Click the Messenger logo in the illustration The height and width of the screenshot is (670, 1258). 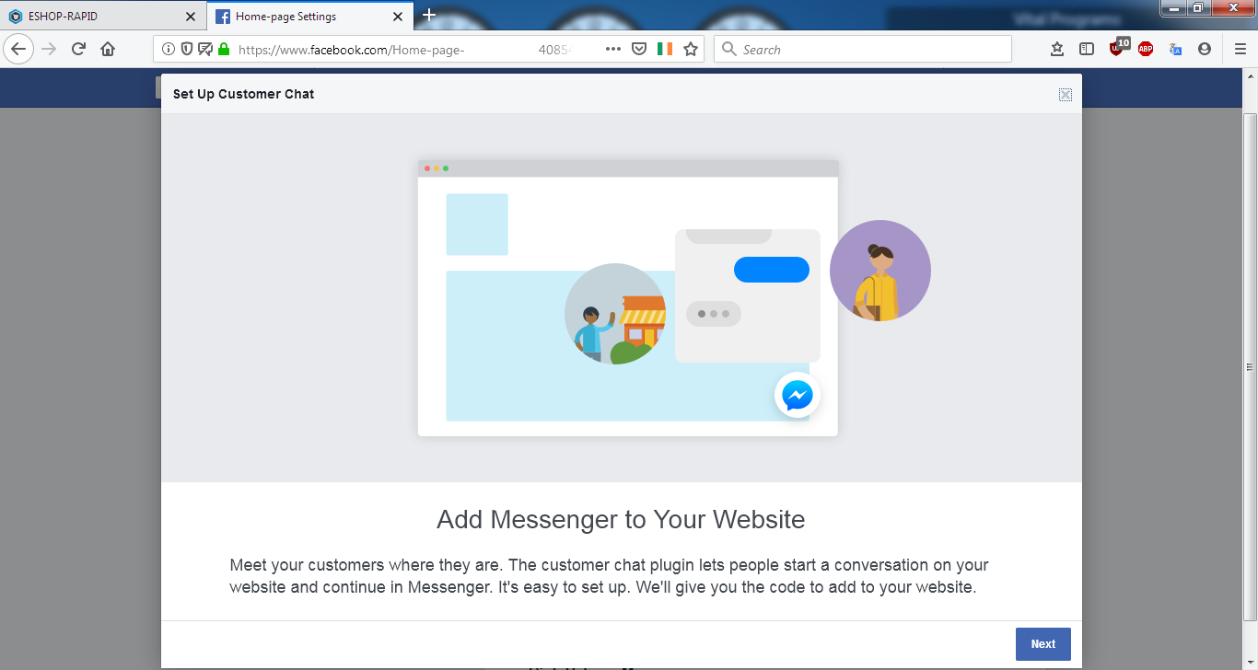(798, 395)
